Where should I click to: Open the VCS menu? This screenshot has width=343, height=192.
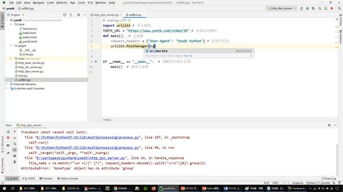tap(90, 3)
